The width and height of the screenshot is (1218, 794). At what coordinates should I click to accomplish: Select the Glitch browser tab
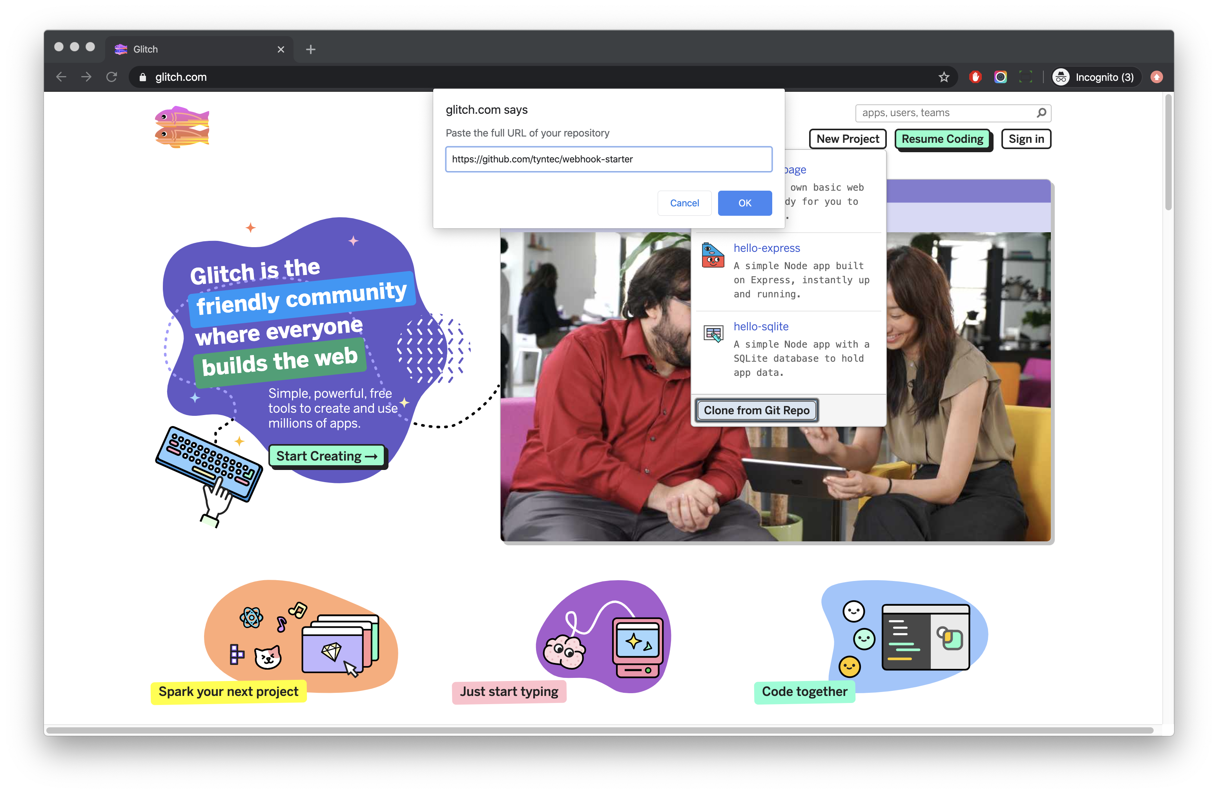(200, 49)
